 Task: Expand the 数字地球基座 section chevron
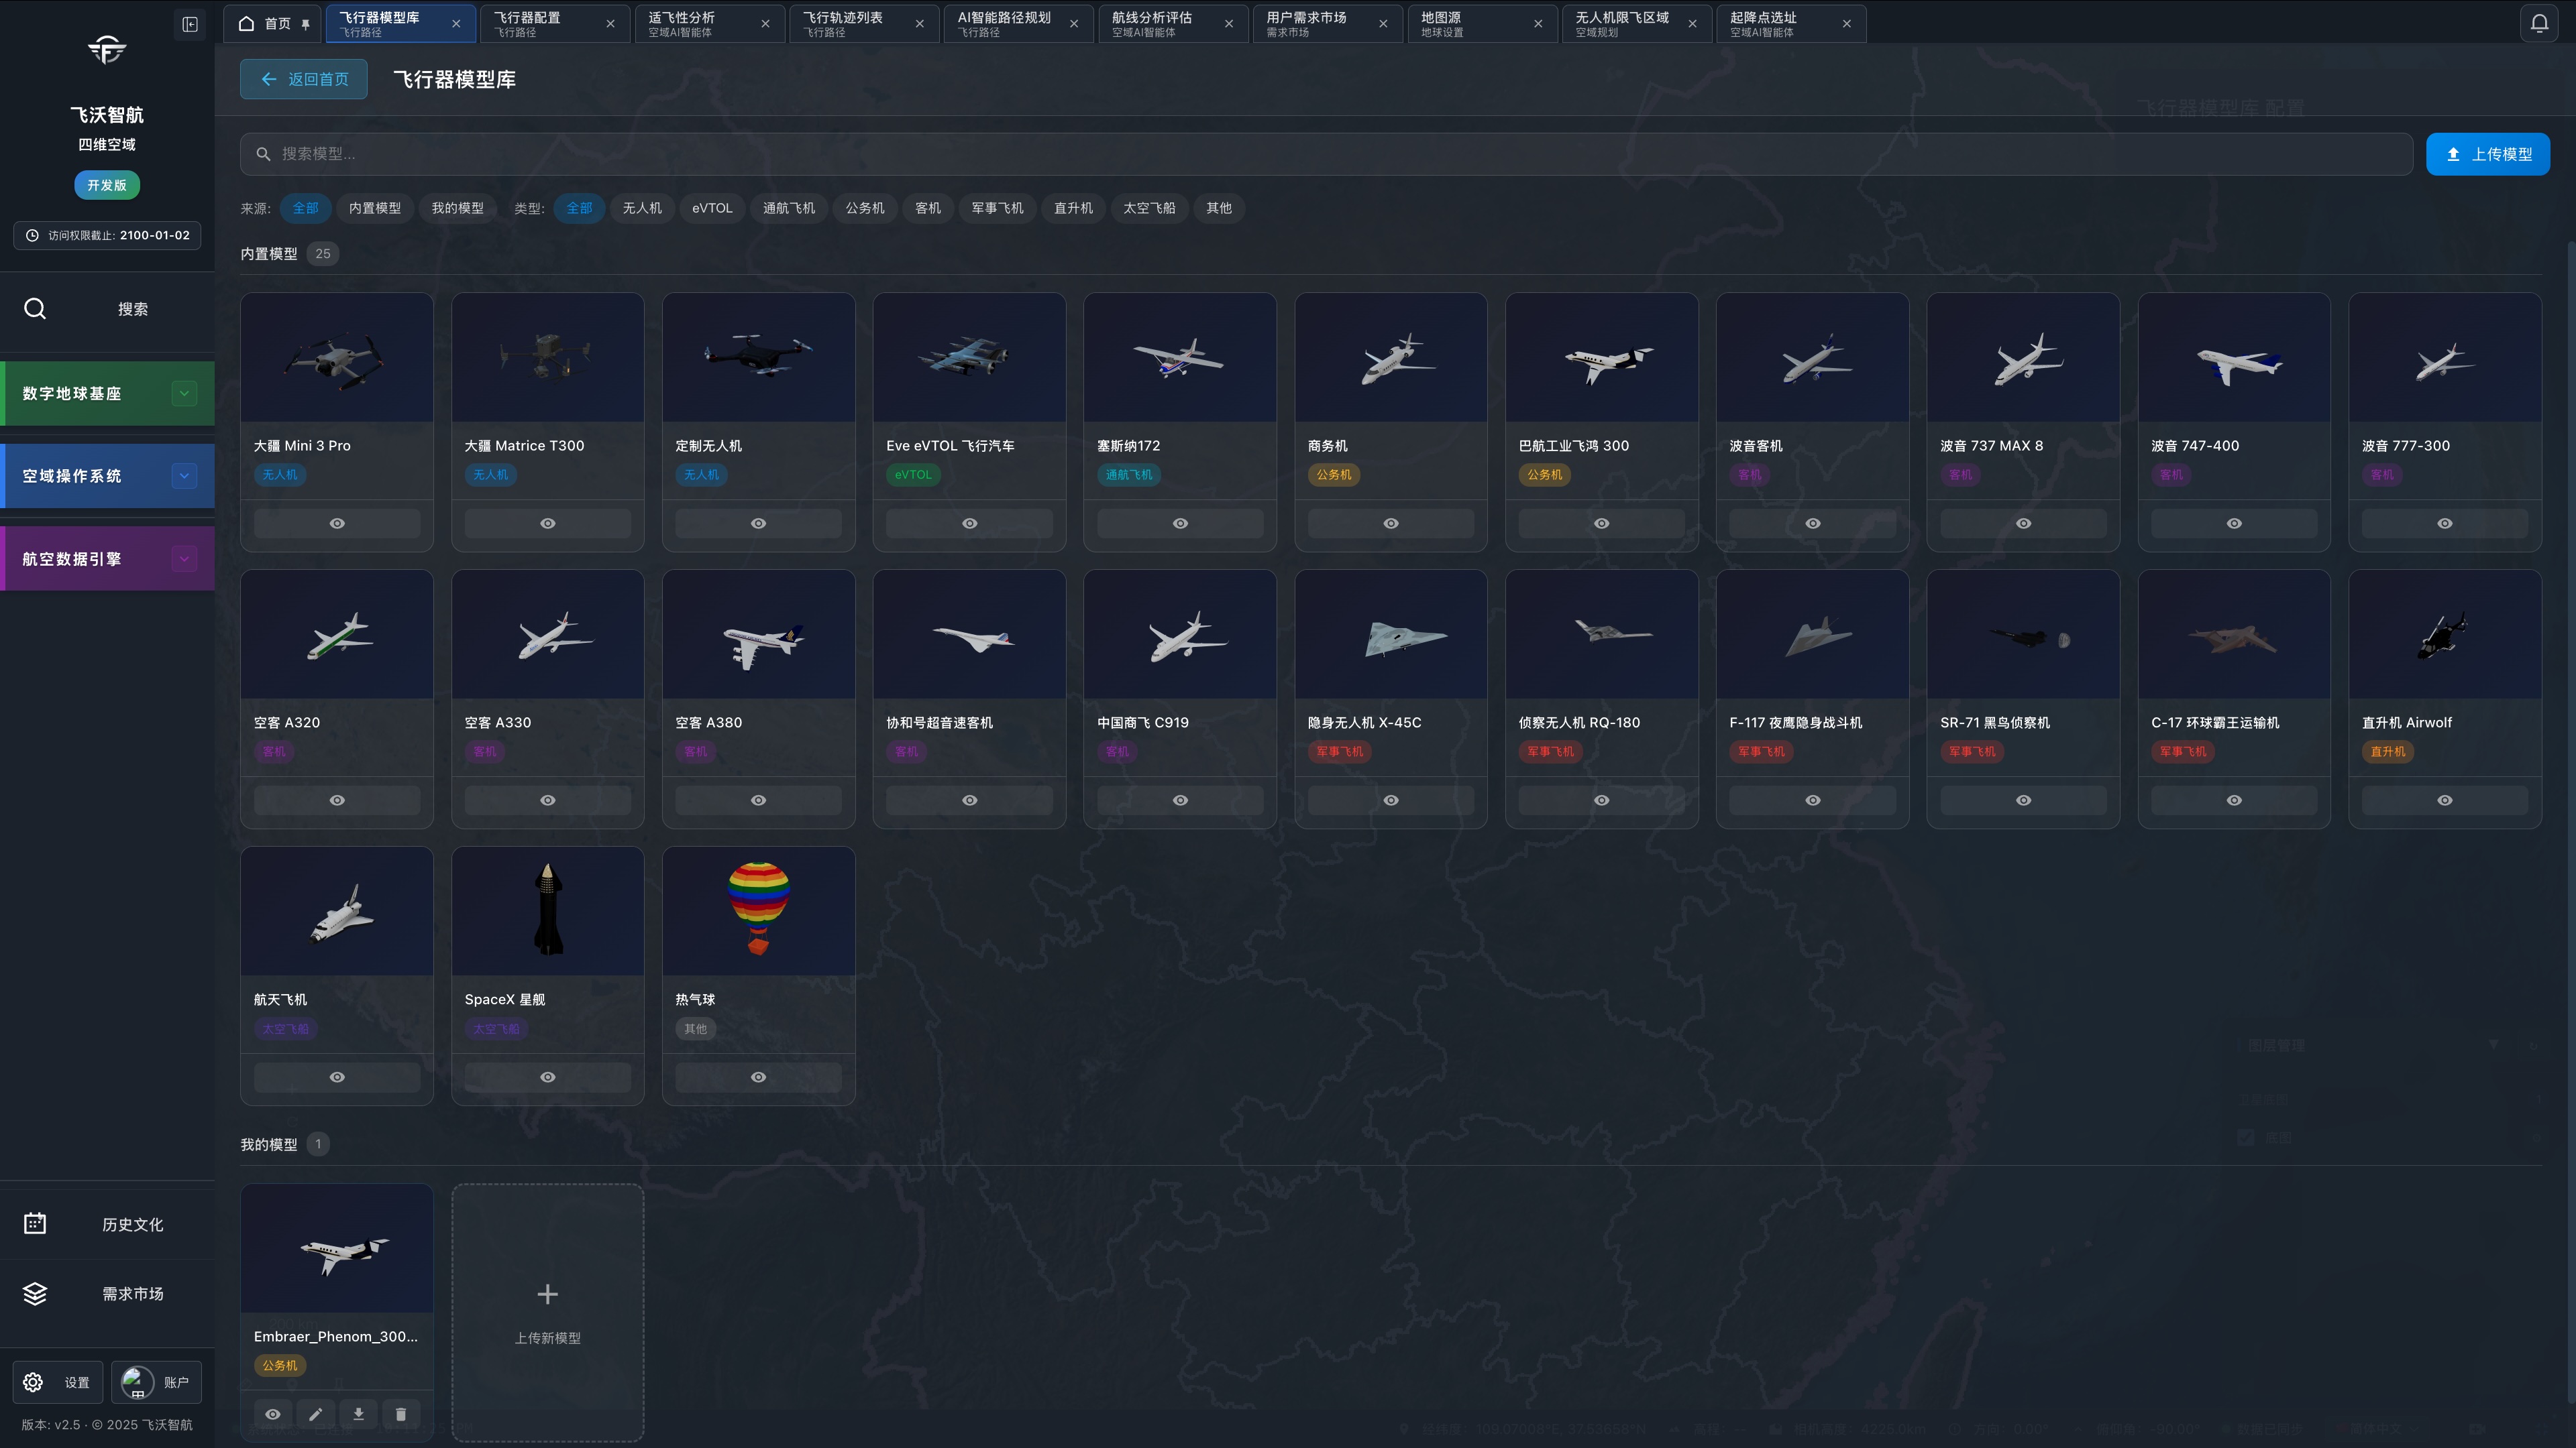pyautogui.click(x=184, y=394)
